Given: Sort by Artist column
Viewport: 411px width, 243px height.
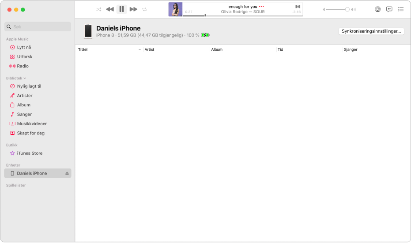Looking at the screenshot, I should pyautogui.click(x=177, y=49).
